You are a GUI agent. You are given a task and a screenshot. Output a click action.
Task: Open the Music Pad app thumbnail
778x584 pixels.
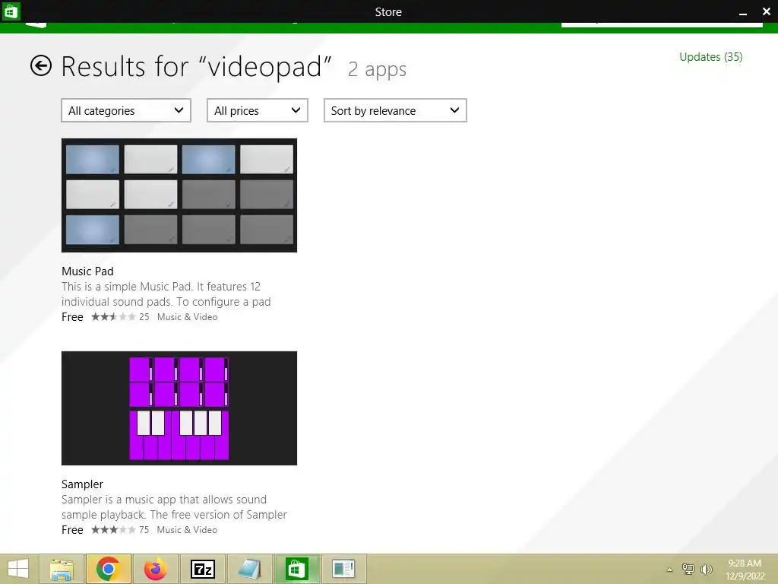pyautogui.click(x=179, y=195)
